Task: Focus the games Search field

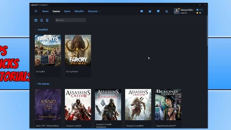Action: (x=71, y=20)
